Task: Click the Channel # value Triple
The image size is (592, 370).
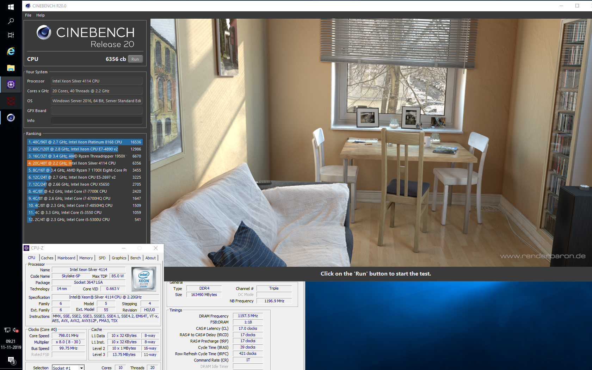Action: (274, 288)
